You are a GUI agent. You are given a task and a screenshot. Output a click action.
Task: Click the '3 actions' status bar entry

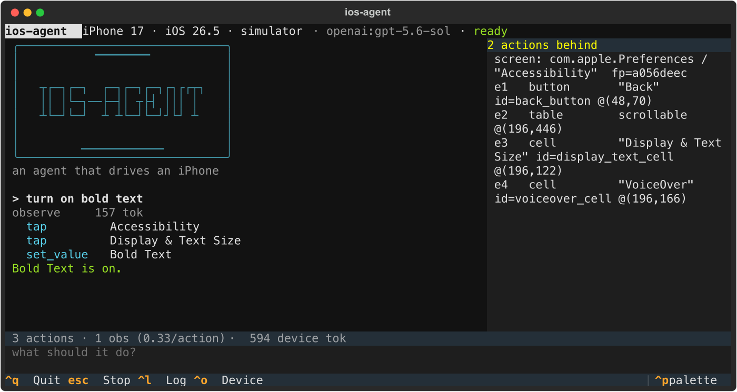43,338
